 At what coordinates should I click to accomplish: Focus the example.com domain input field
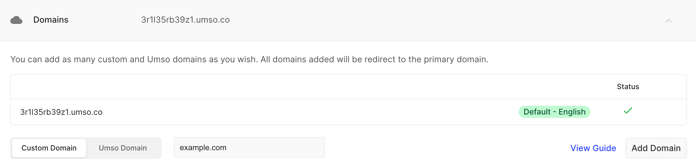[x=249, y=148]
